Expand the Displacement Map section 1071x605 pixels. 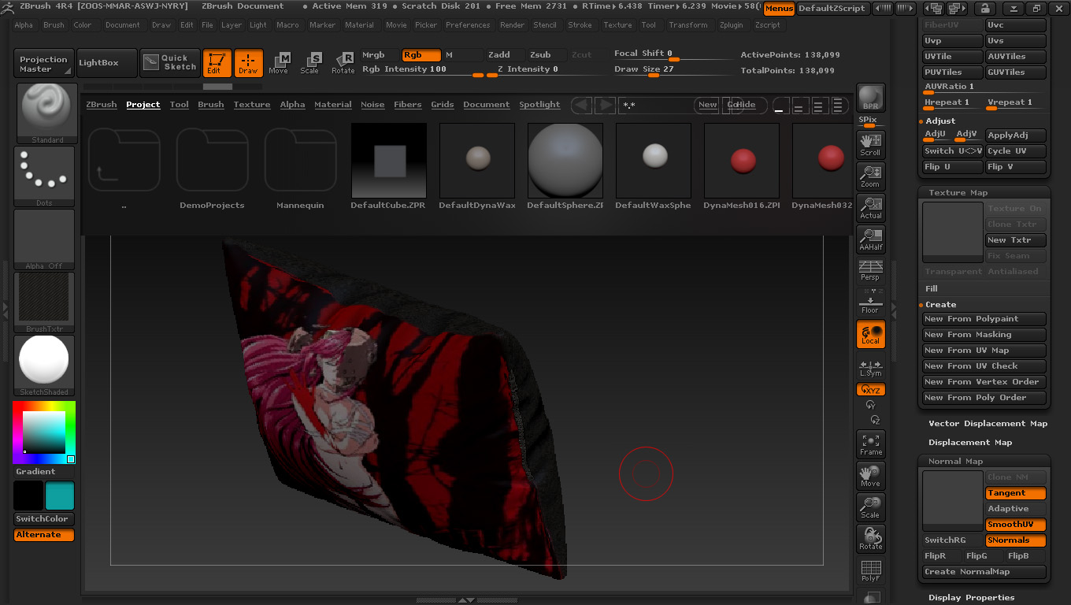point(970,443)
